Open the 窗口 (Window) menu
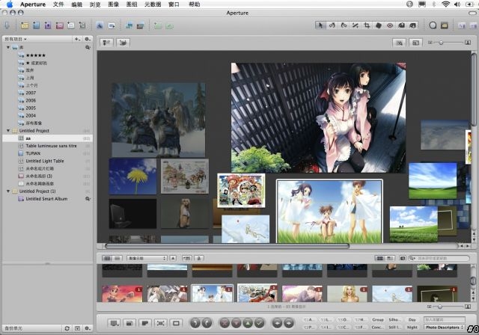This screenshot has width=479, height=335. pos(174,4)
